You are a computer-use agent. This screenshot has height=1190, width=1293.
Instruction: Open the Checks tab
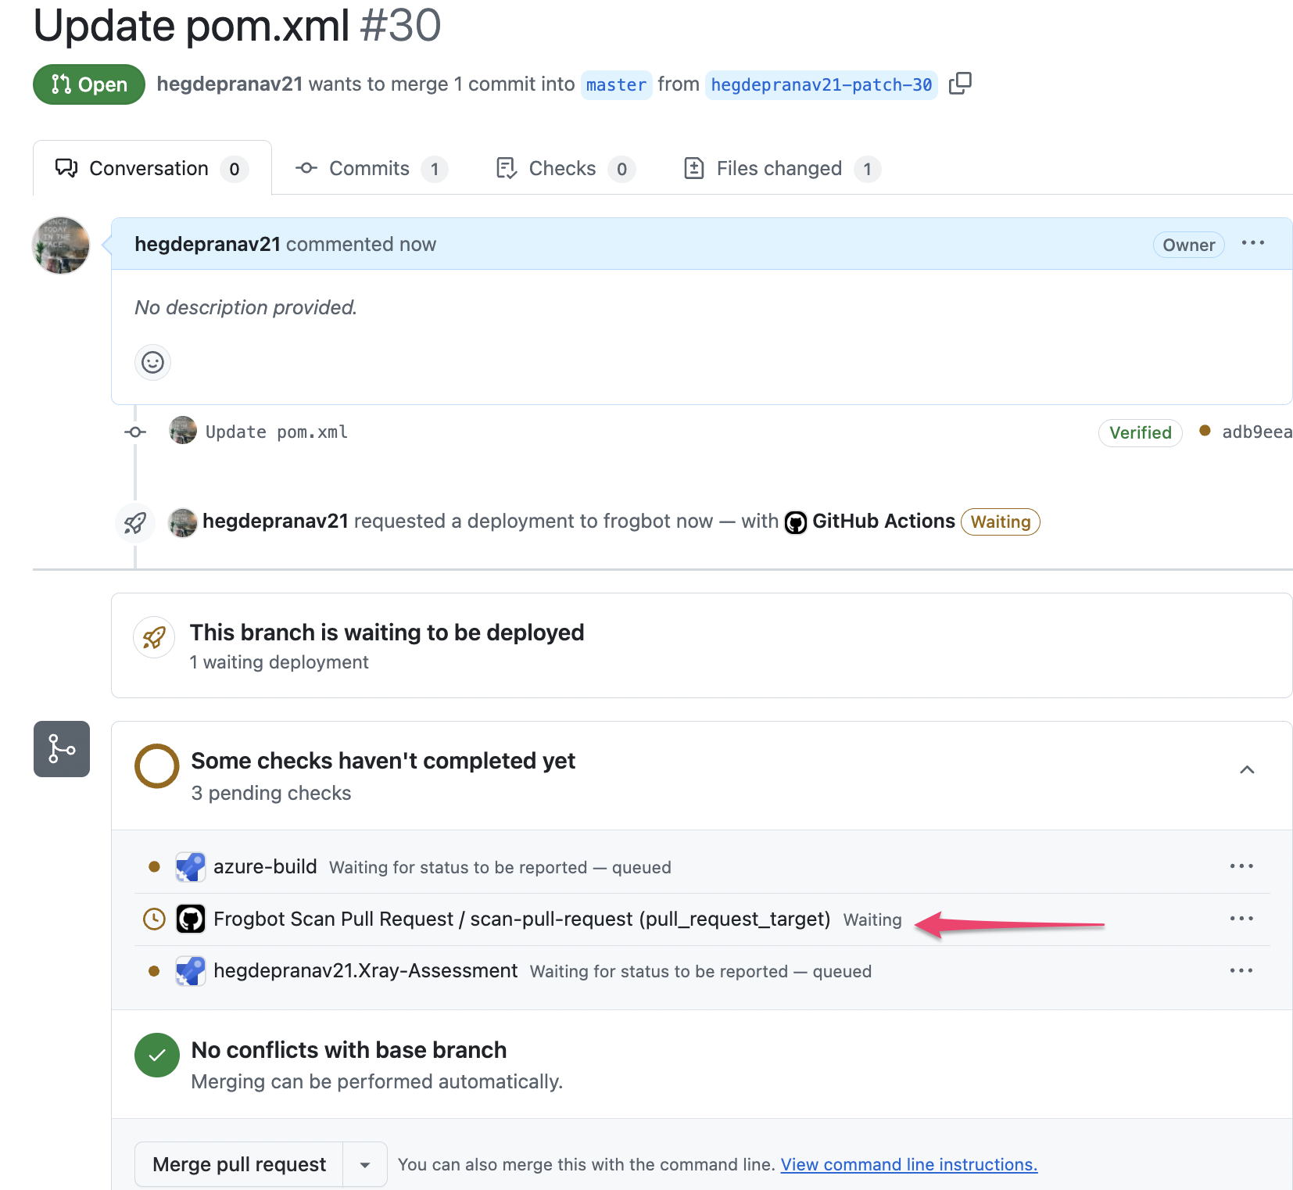click(562, 169)
